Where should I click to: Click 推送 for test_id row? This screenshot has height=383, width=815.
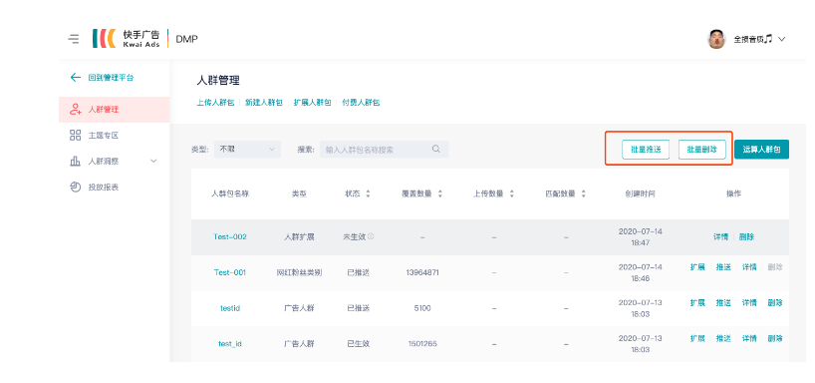click(723, 338)
